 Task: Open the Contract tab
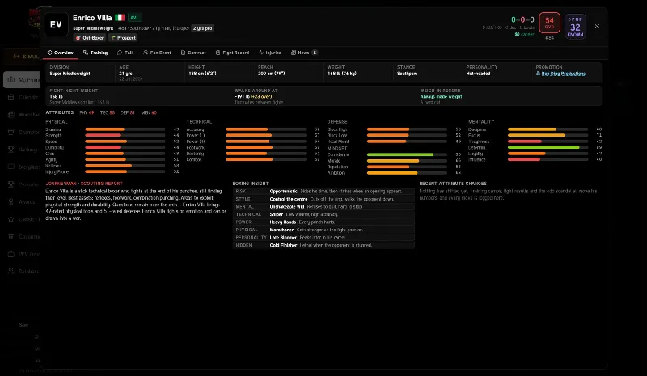point(193,53)
